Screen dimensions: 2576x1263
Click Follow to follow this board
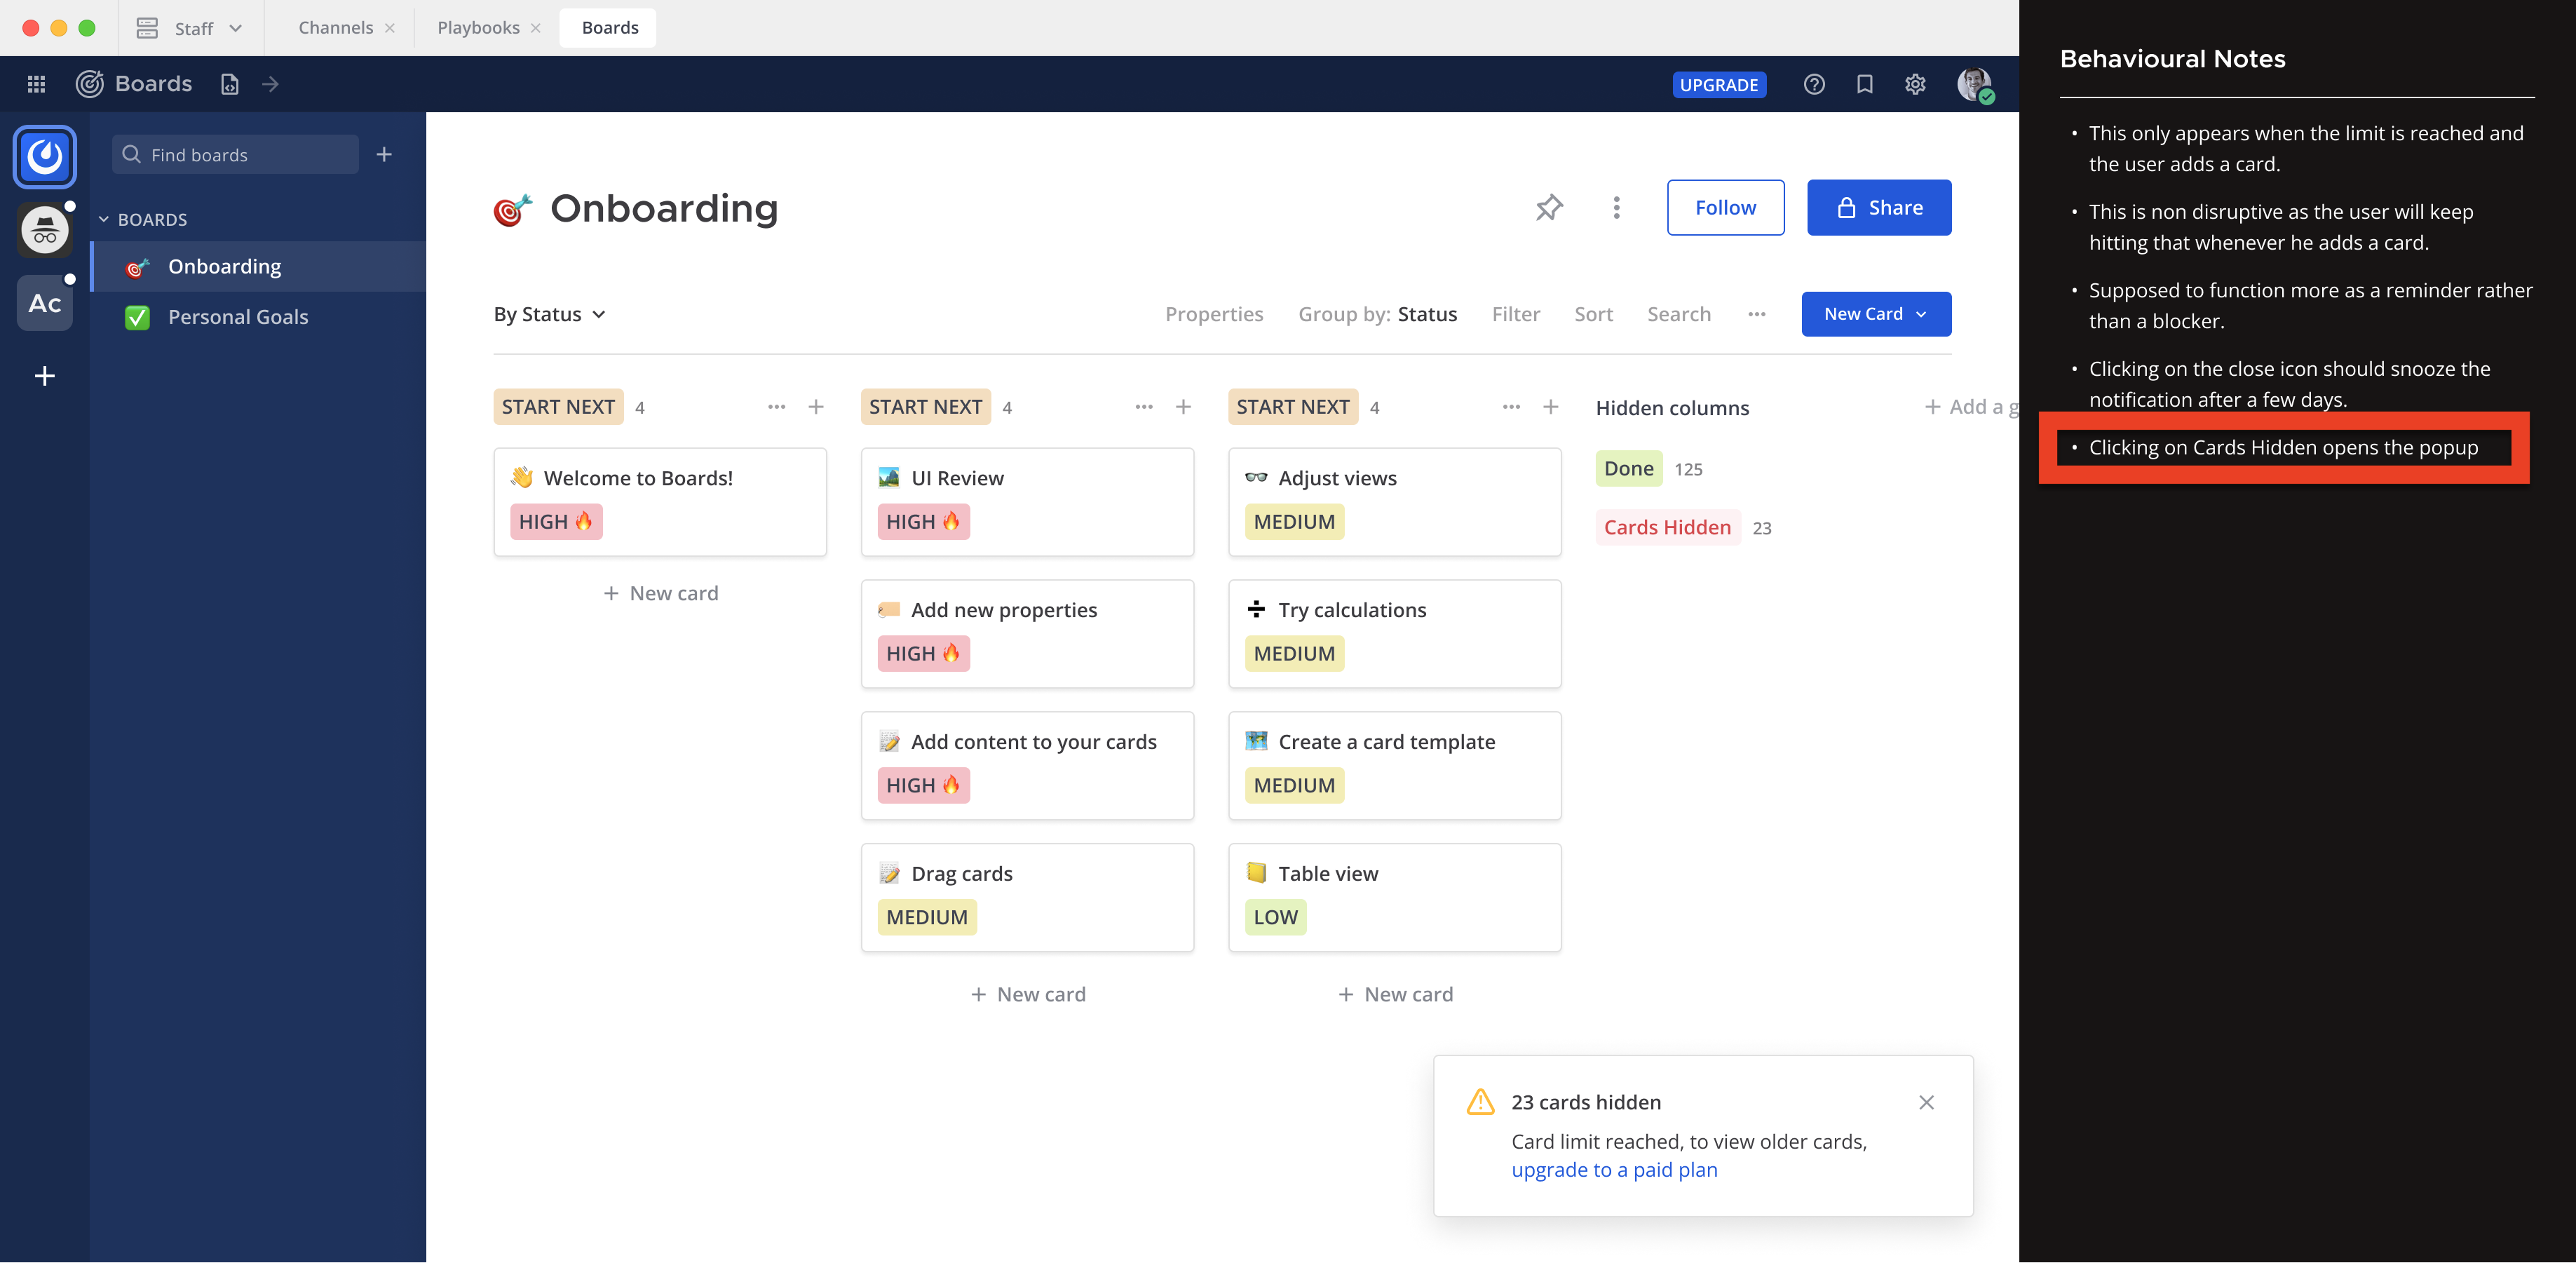coord(1725,208)
